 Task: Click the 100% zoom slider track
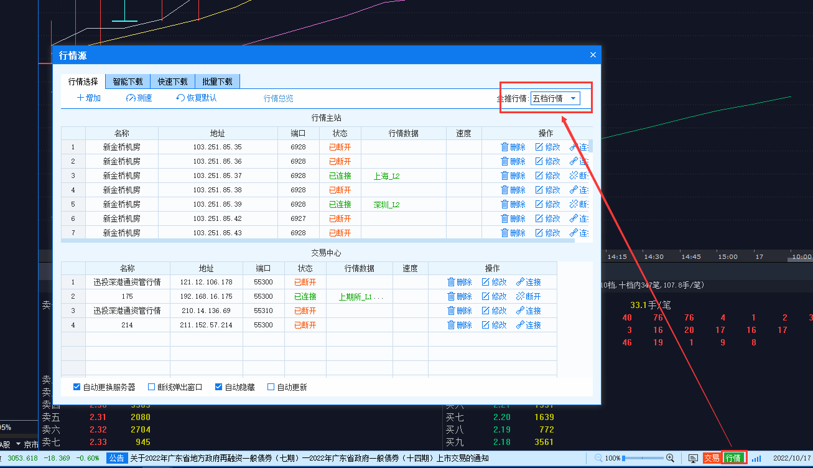pyautogui.click(x=643, y=458)
